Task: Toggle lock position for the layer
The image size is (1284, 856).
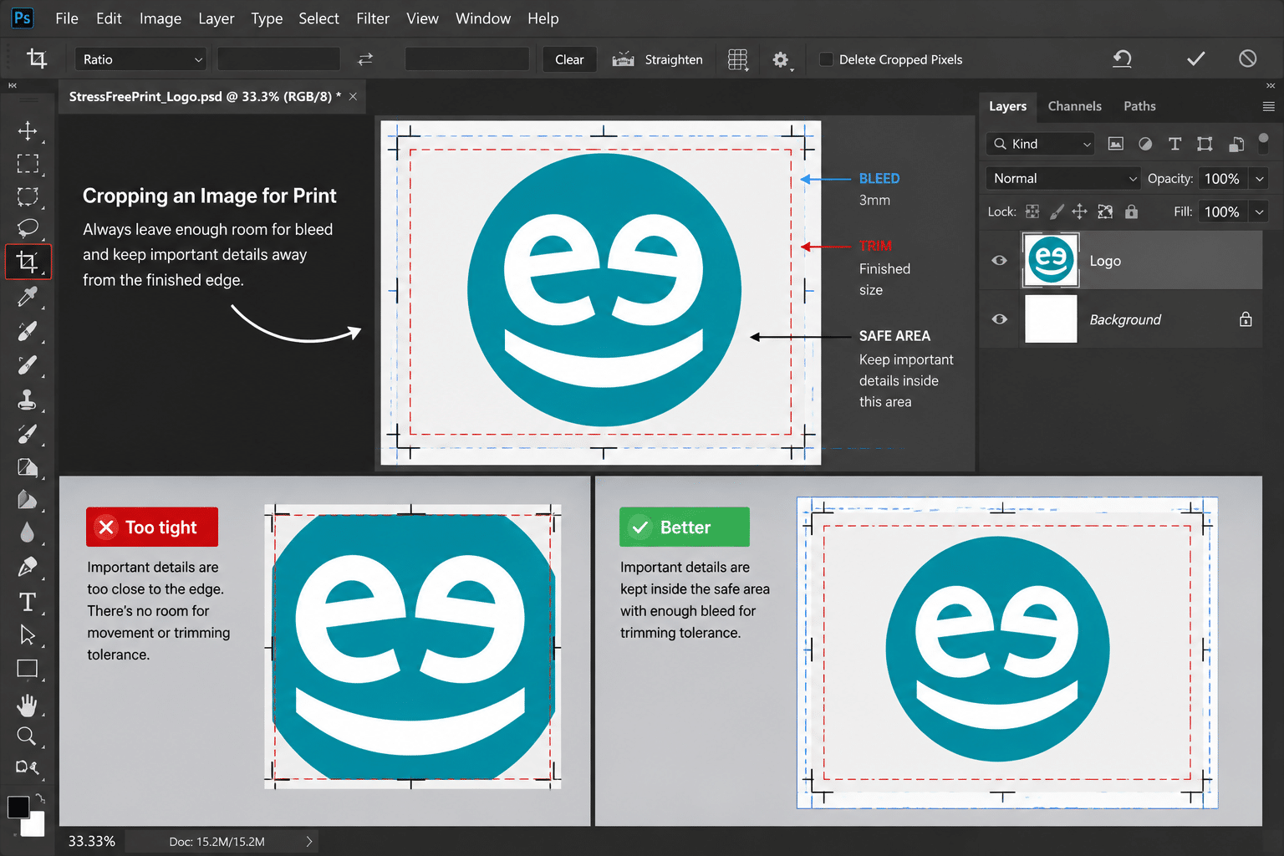Action: (1080, 211)
